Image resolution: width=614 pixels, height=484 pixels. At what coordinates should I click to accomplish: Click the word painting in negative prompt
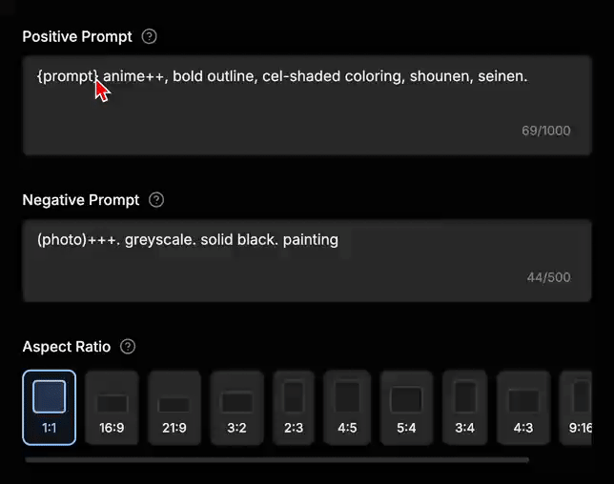point(311,240)
